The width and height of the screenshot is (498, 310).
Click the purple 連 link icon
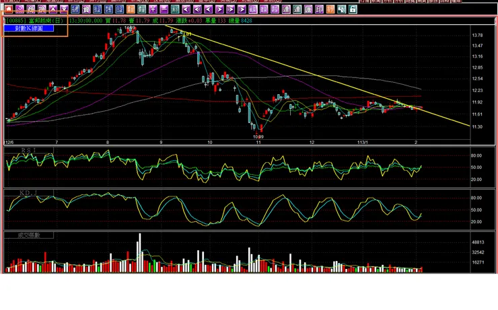[x=286, y=9]
